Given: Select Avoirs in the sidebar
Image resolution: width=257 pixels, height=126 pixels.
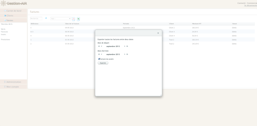Looking at the screenshot, I should [4, 35].
